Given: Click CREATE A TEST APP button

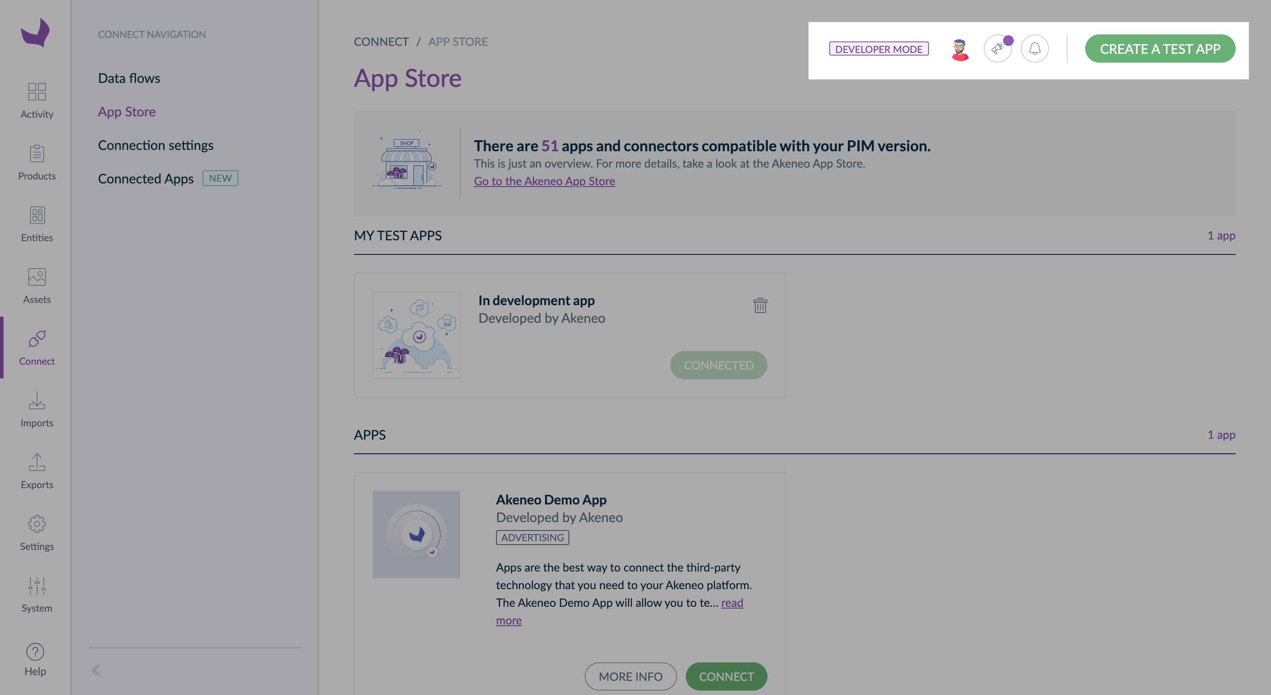Looking at the screenshot, I should click(x=1160, y=49).
